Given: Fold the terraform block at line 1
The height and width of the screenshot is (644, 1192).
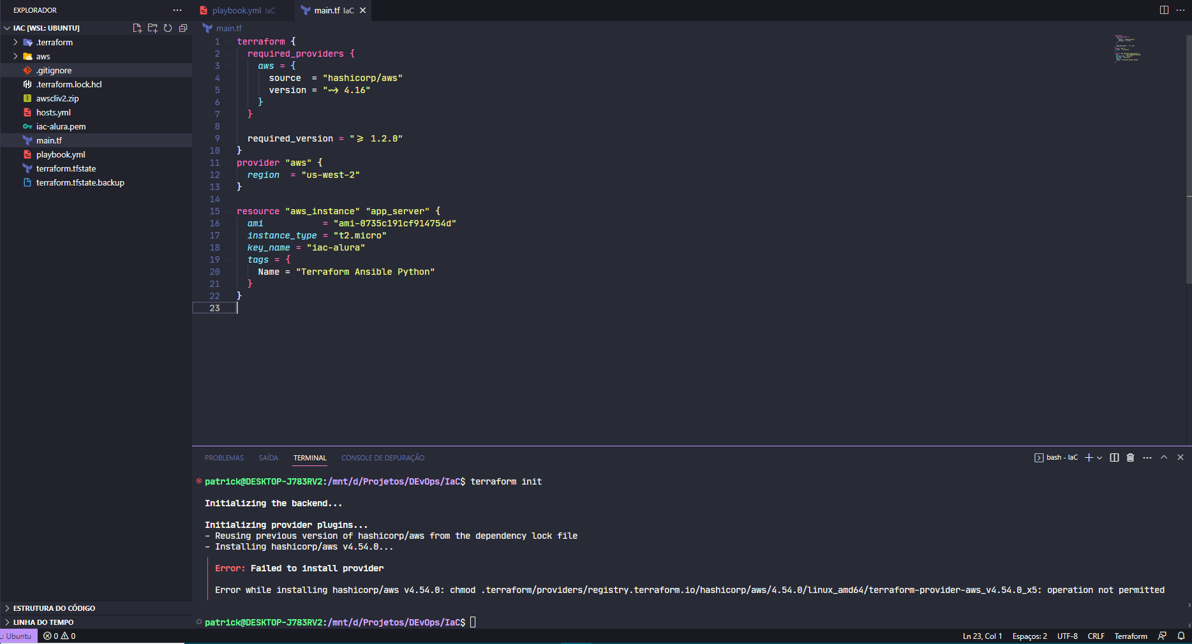Looking at the screenshot, I should pyautogui.click(x=230, y=42).
